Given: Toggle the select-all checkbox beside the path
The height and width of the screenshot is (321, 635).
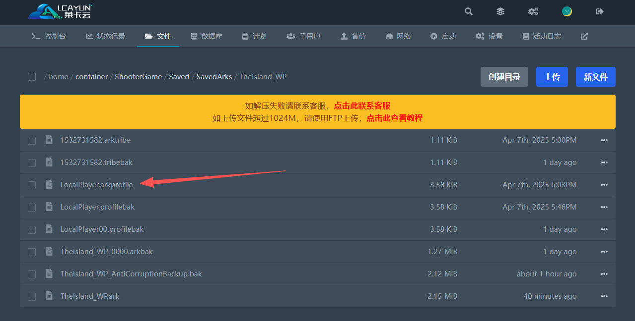Looking at the screenshot, I should point(32,77).
